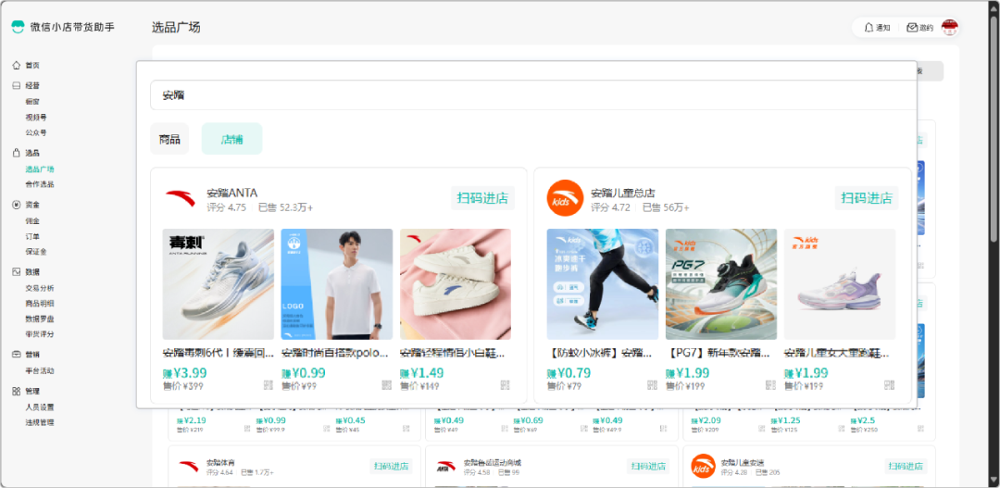This screenshot has width=1000, height=488.
Task: Click 扫码进店 for 安踏儿童安逸 store
Action: tap(906, 467)
